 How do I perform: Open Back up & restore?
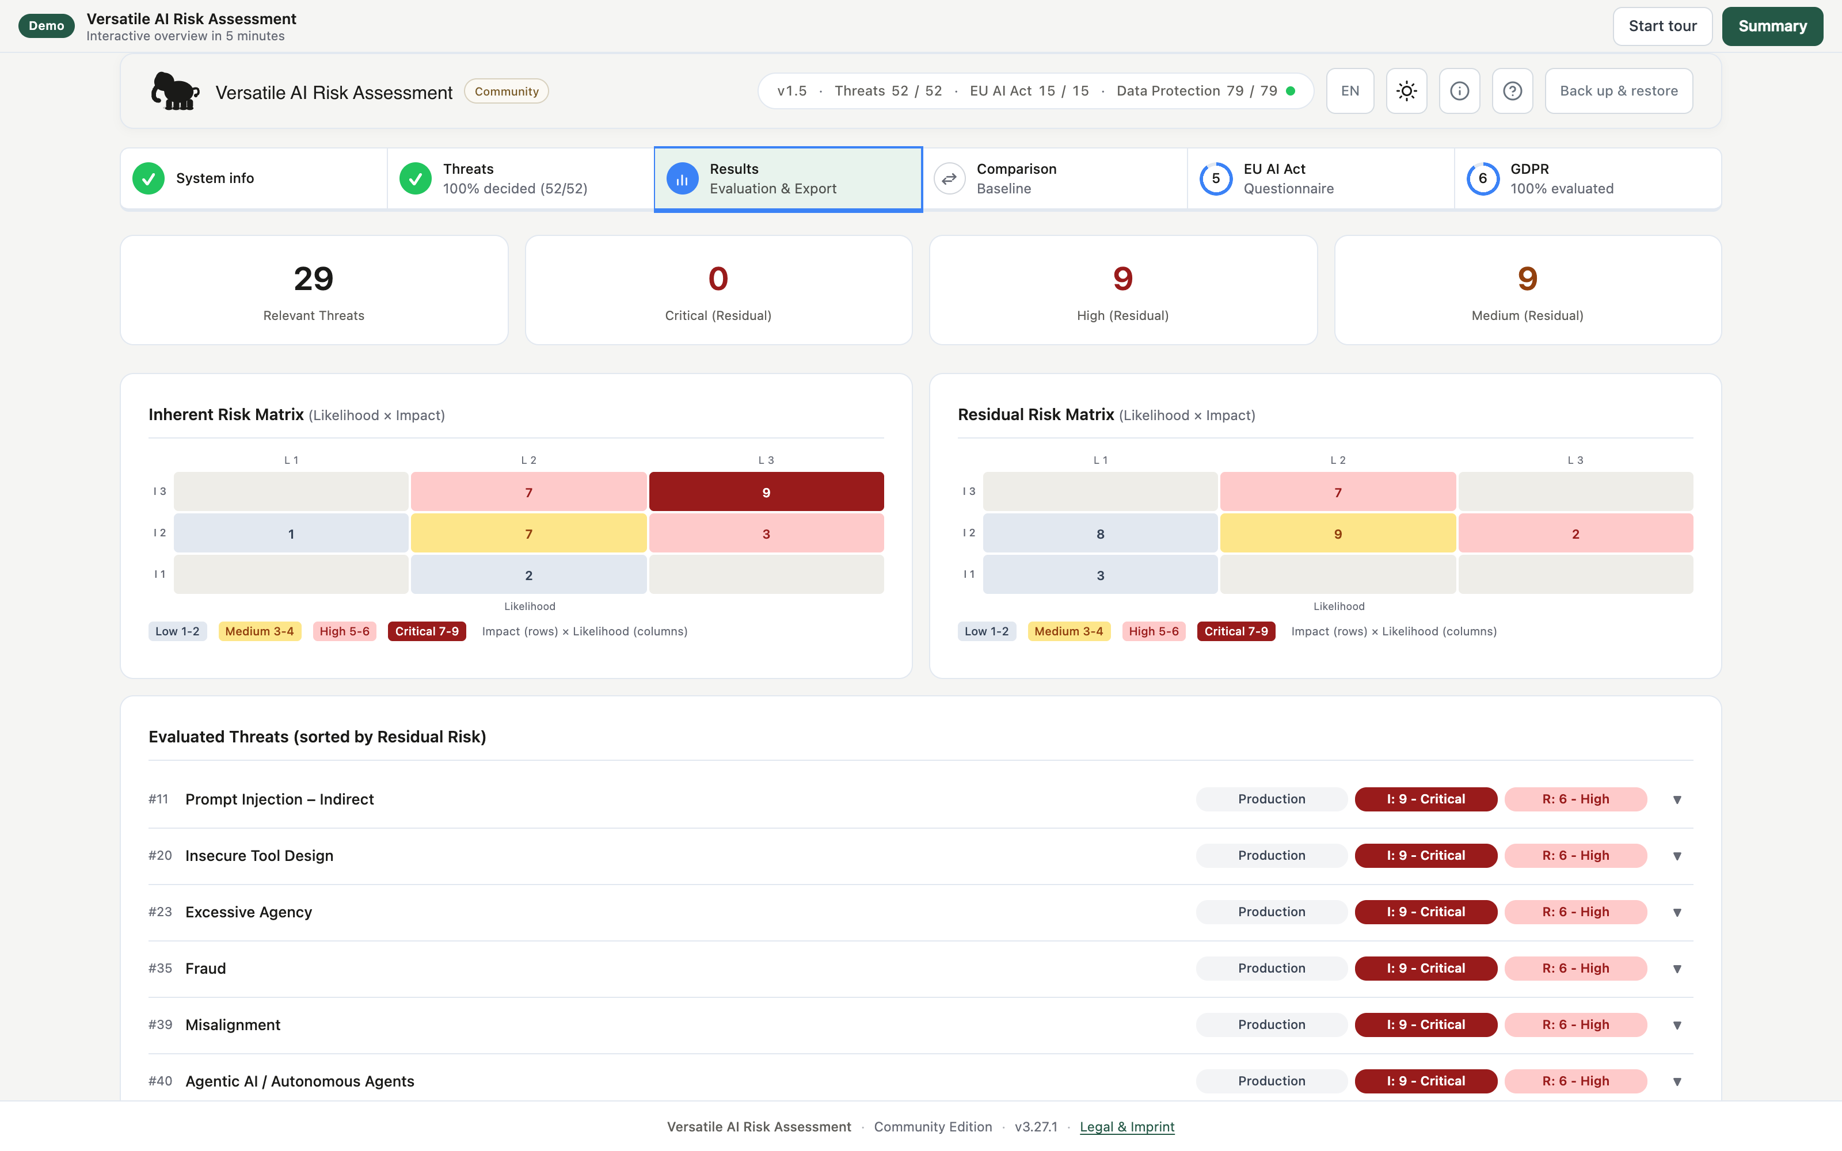pyautogui.click(x=1619, y=92)
